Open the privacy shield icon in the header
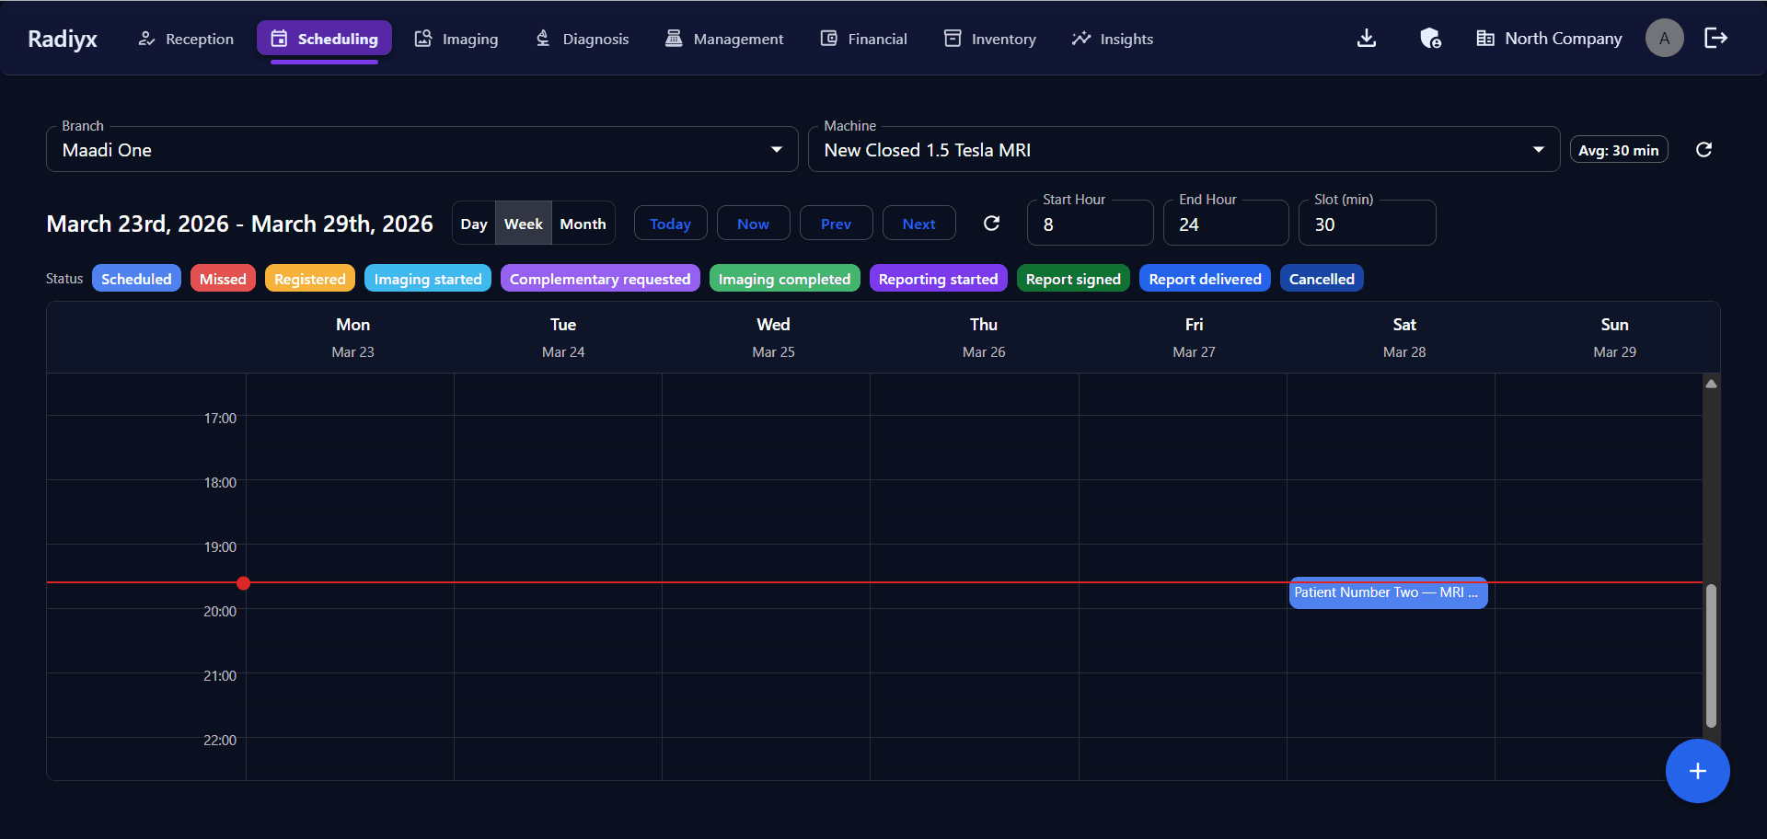This screenshot has width=1767, height=839. (x=1429, y=38)
